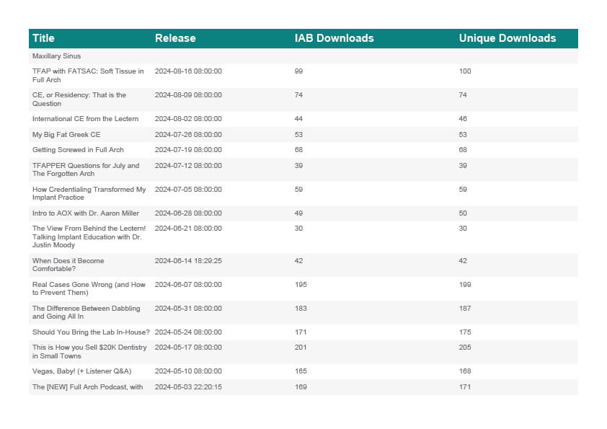
Task: Select 'The Difference Between Dabbling and Going All In'
Action: click(87, 312)
